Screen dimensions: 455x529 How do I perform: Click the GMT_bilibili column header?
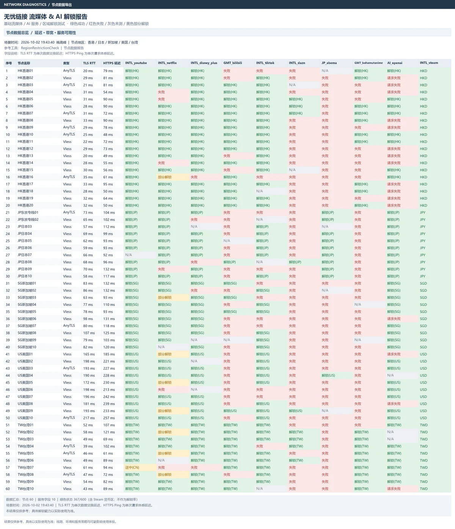point(232,63)
